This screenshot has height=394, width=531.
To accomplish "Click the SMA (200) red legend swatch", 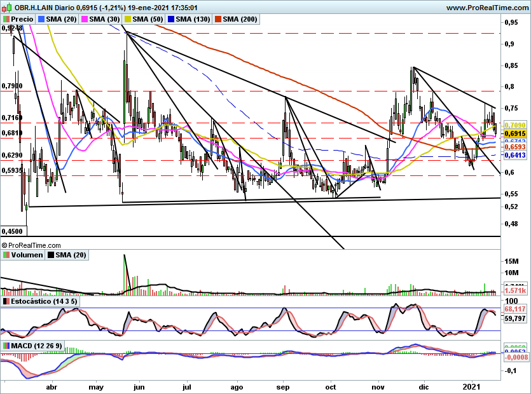I will pos(217,19).
